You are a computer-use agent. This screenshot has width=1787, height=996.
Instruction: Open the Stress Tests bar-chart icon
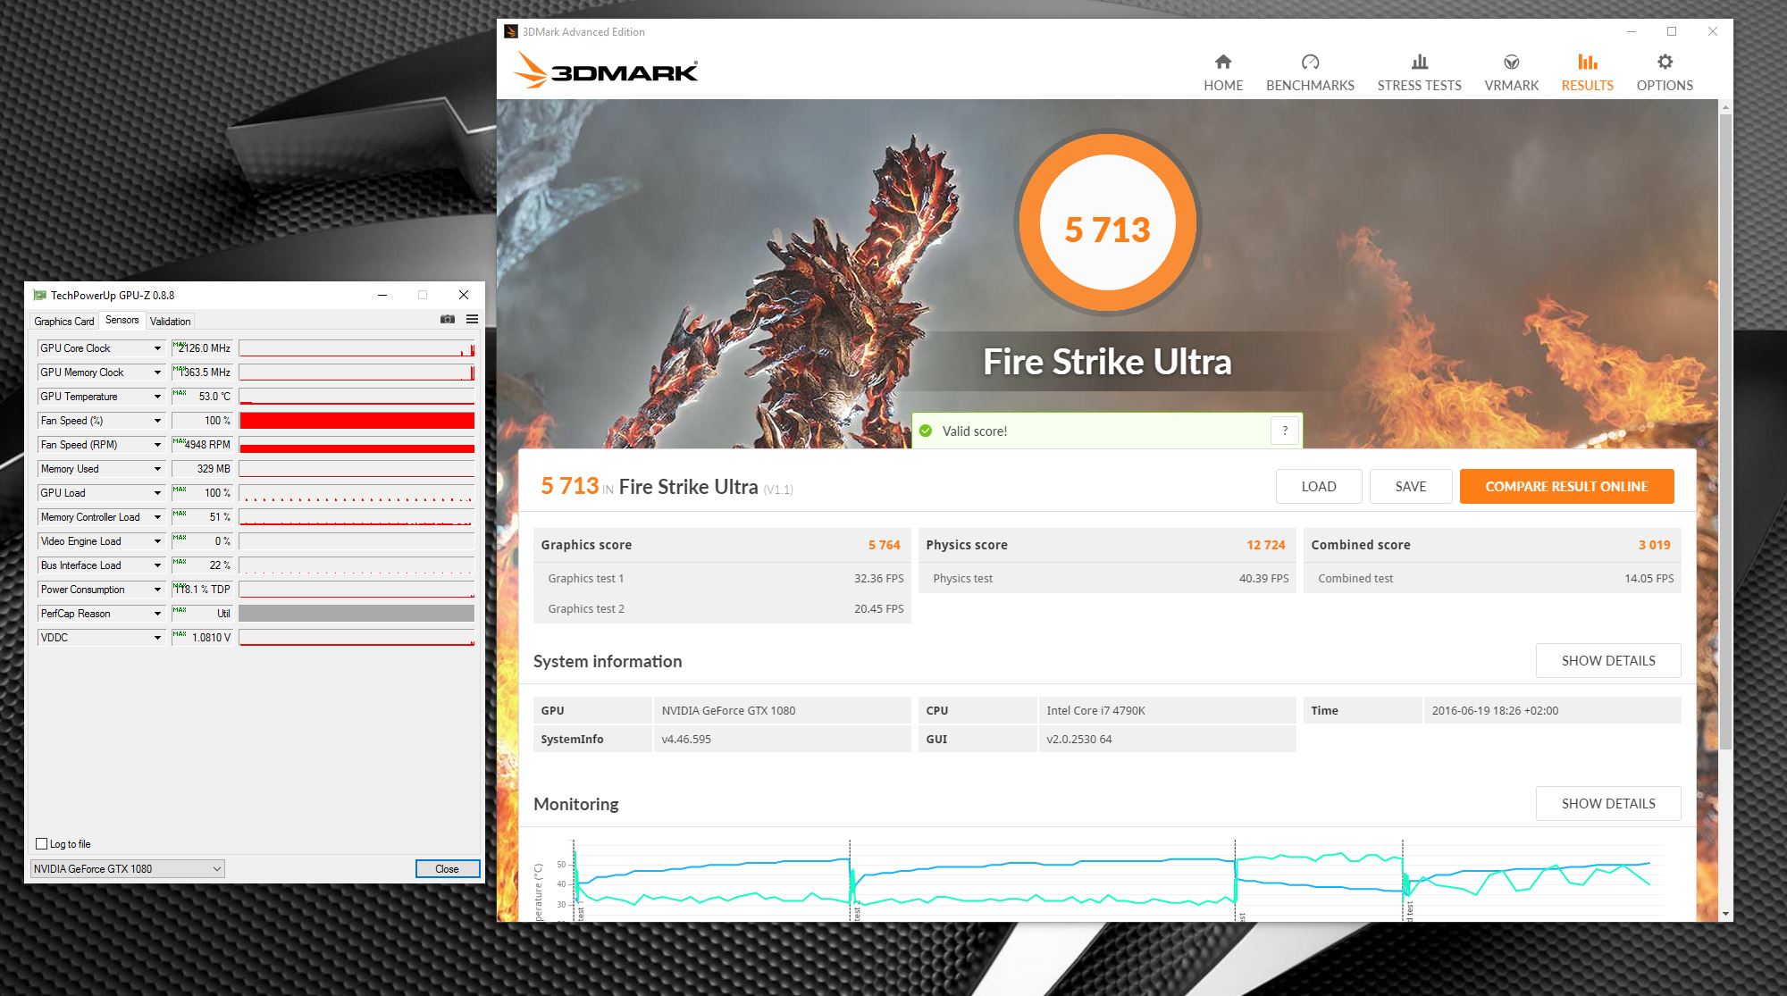click(x=1419, y=63)
